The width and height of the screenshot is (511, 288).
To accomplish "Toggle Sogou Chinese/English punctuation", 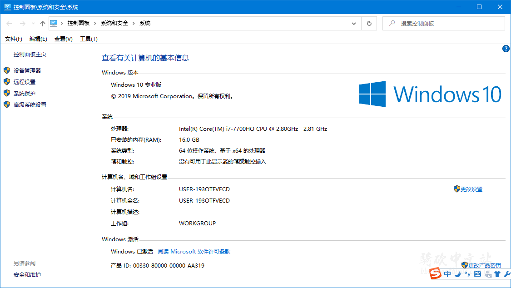I will (467, 274).
